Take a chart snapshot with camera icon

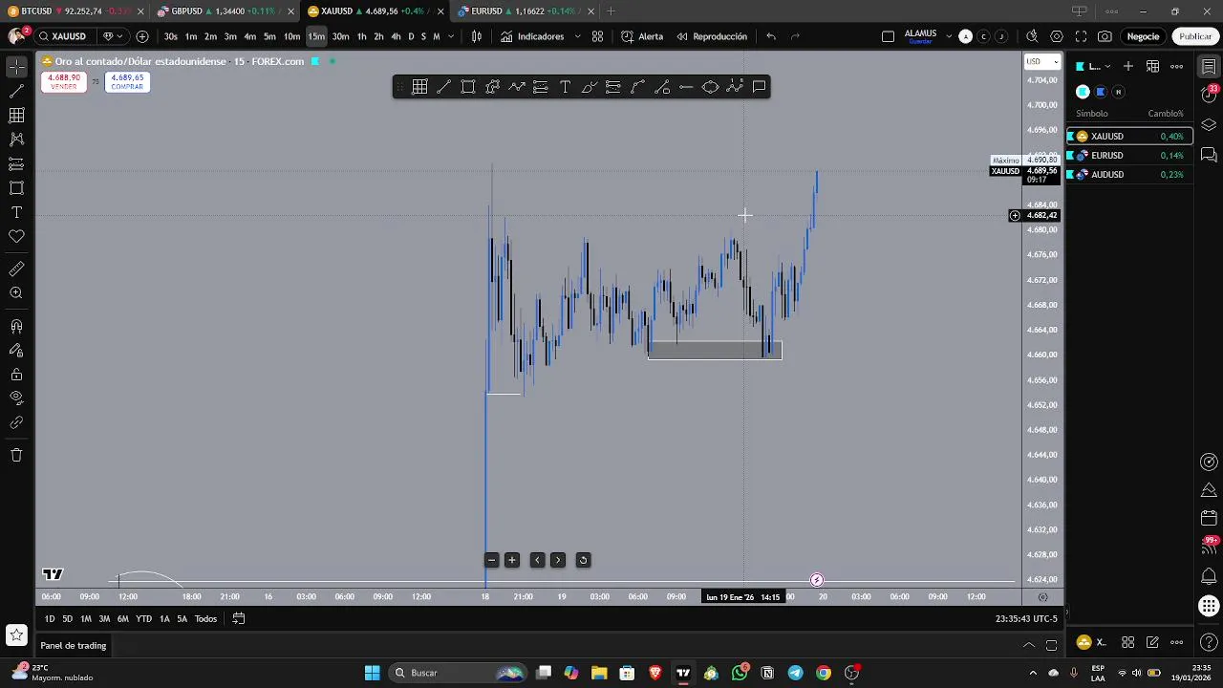pyautogui.click(x=1105, y=36)
